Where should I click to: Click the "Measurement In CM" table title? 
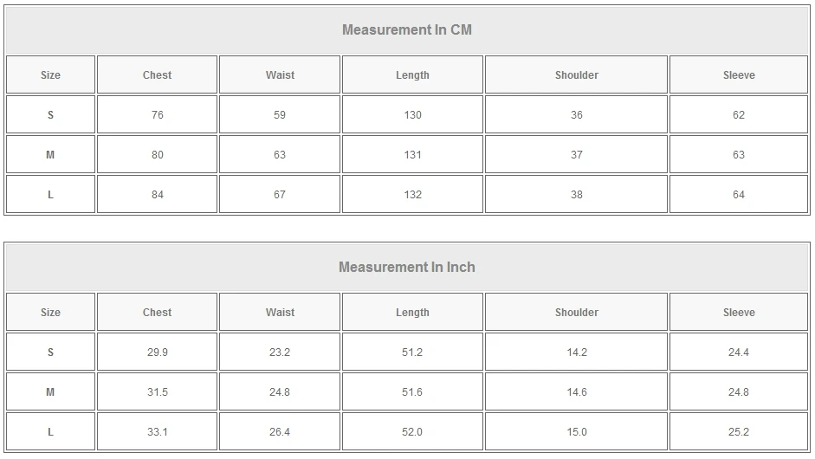click(407, 29)
